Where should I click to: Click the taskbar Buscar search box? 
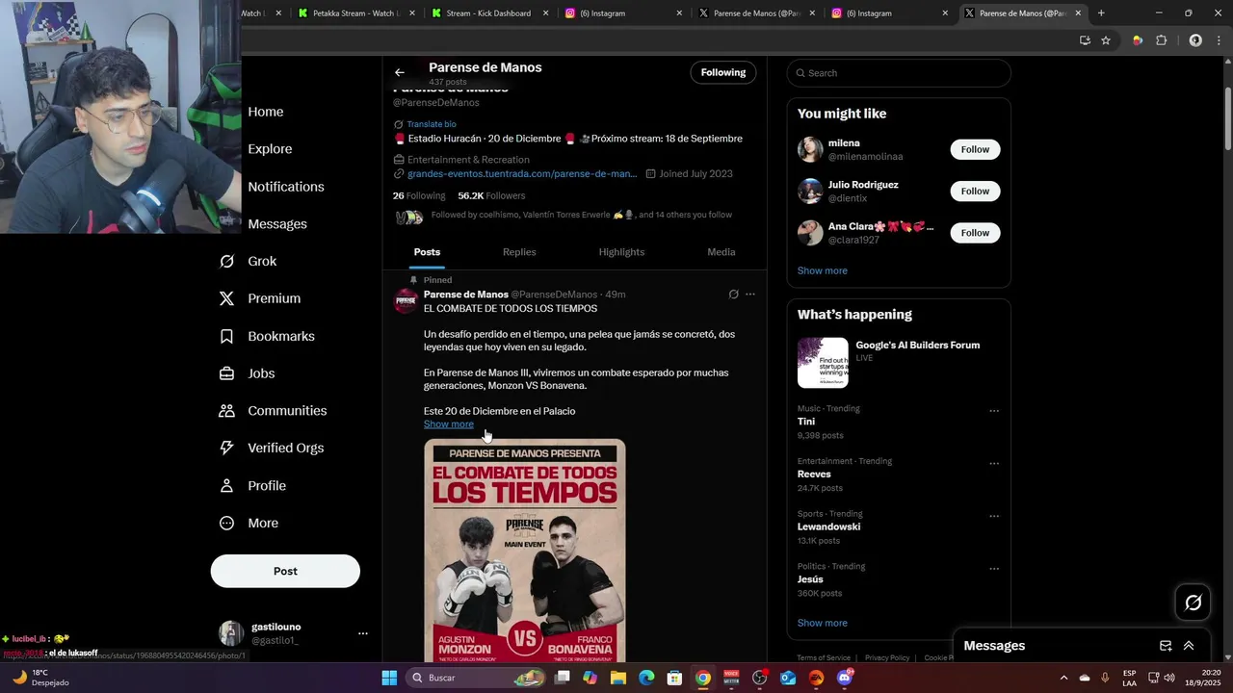478,678
